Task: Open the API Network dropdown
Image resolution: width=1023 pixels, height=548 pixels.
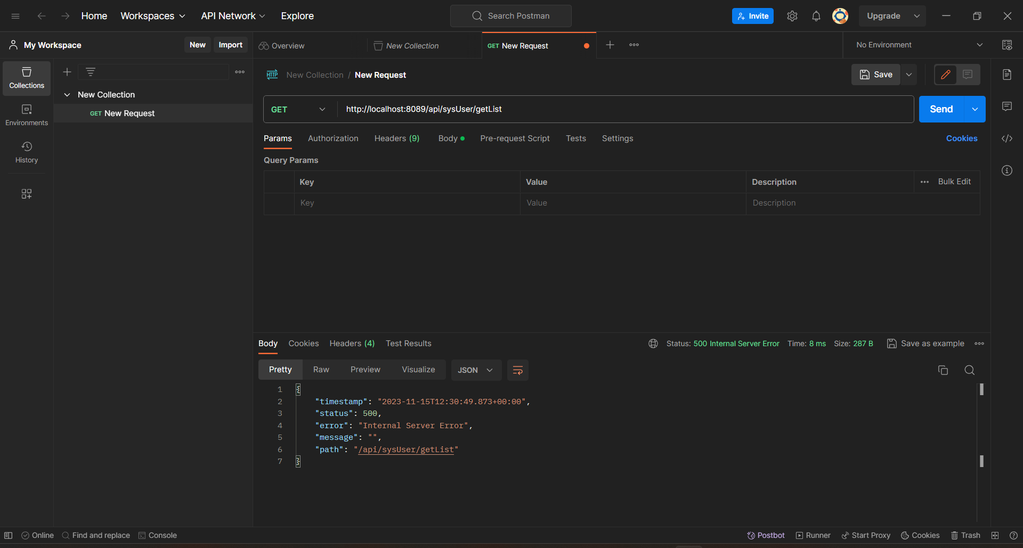Action: [233, 16]
